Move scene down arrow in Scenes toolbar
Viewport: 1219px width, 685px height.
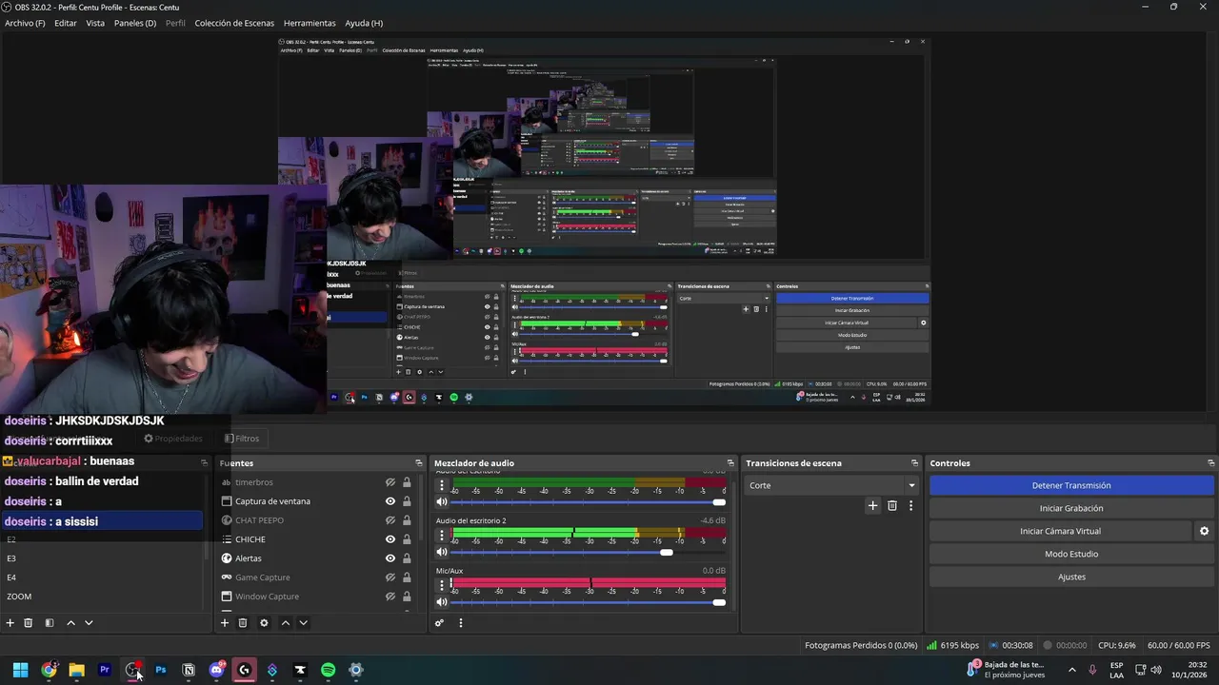point(89,623)
